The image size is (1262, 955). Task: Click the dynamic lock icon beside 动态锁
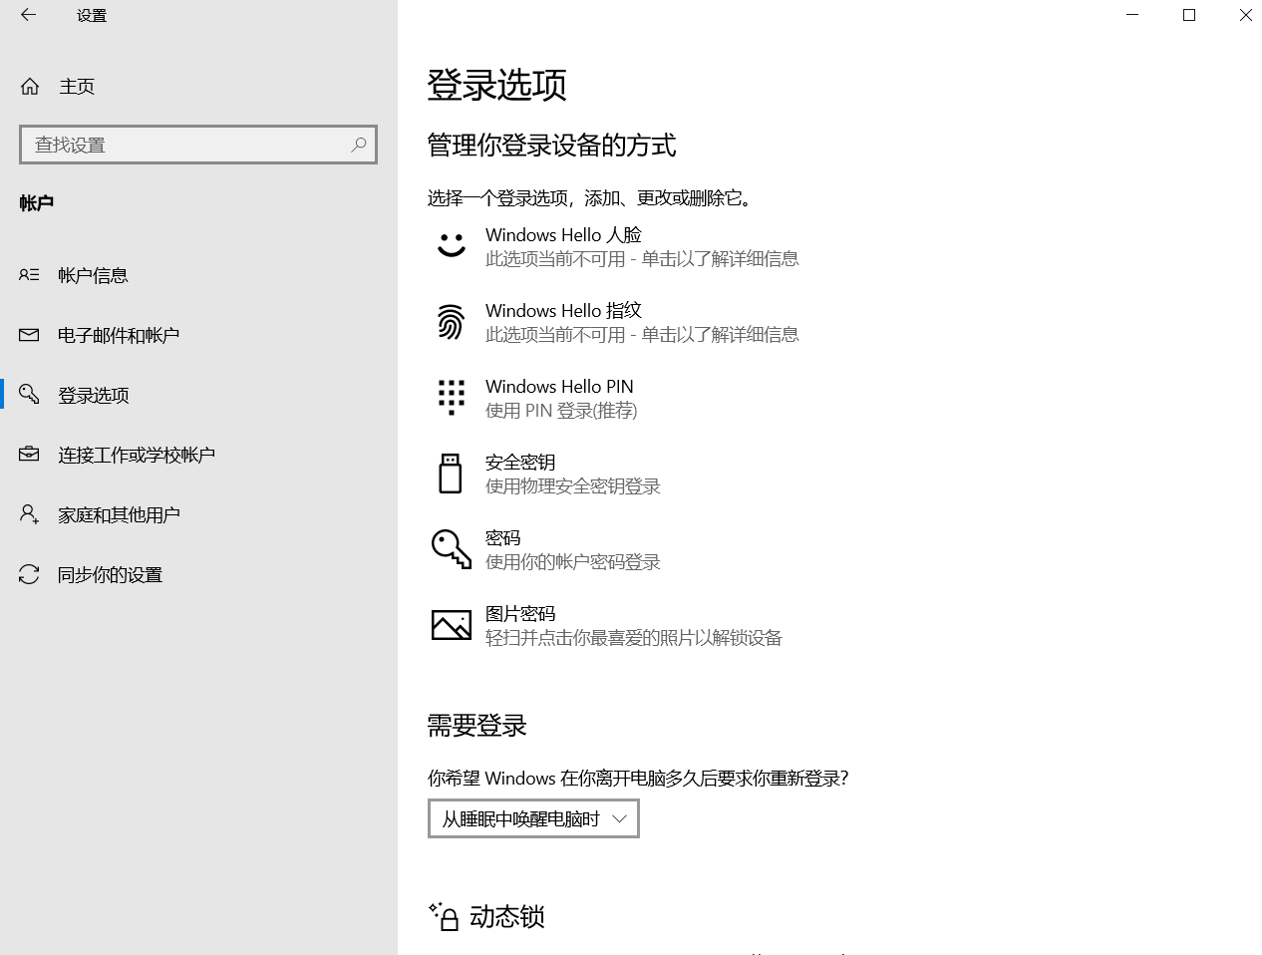[x=444, y=916]
